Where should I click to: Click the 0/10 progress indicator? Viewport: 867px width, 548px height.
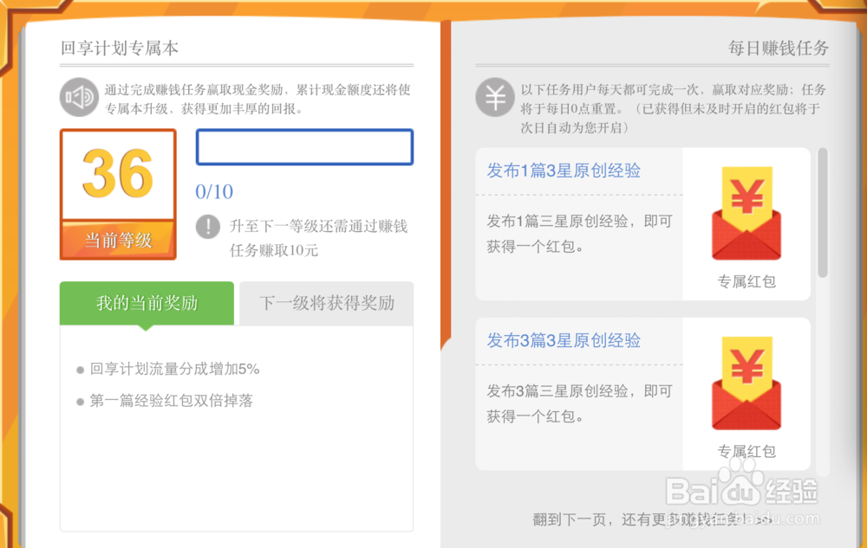coord(212,192)
